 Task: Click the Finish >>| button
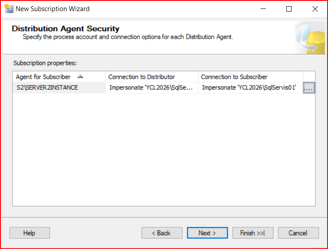pyautogui.click(x=253, y=233)
